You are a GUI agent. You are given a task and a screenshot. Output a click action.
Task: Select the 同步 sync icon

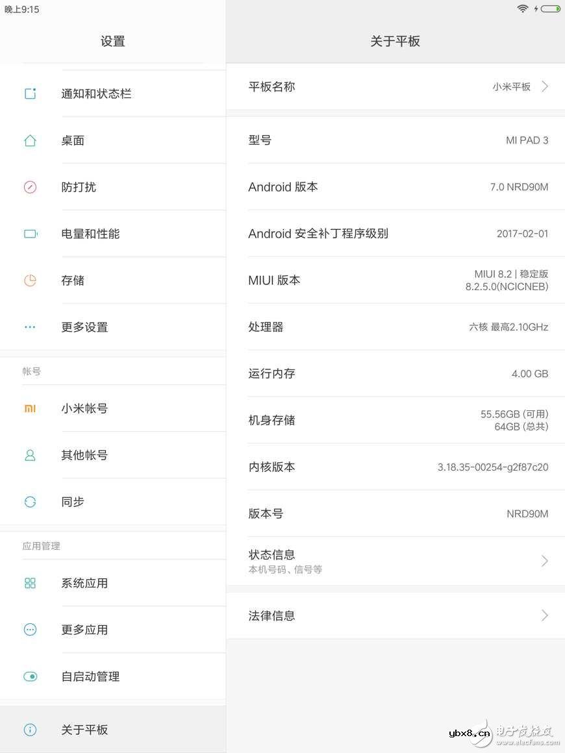click(30, 501)
